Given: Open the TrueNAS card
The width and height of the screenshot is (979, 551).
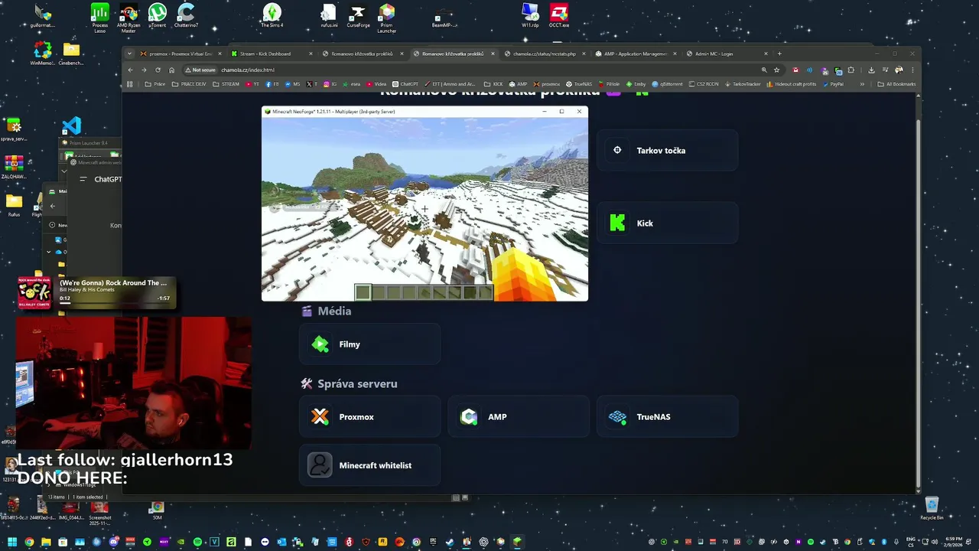Looking at the screenshot, I should pos(667,417).
